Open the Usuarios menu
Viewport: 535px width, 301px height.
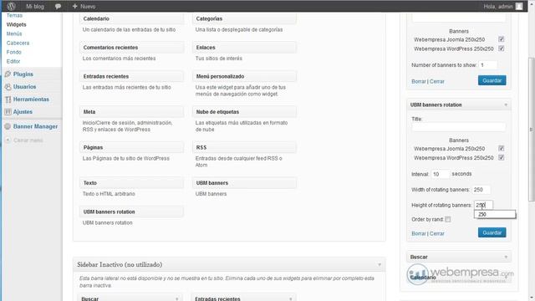[24, 87]
